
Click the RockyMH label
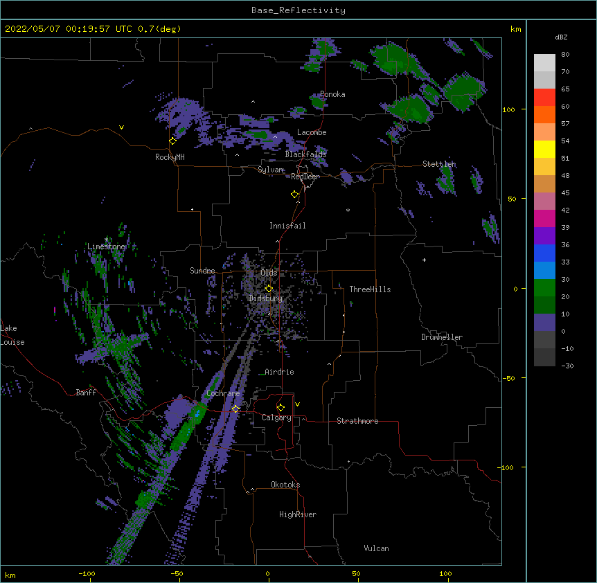pyautogui.click(x=170, y=157)
